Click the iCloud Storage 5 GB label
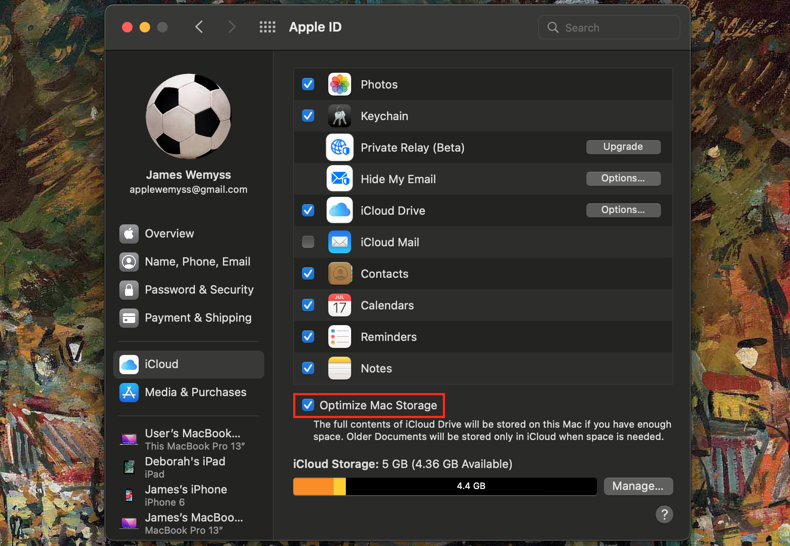Image resolution: width=790 pixels, height=546 pixels. point(402,464)
